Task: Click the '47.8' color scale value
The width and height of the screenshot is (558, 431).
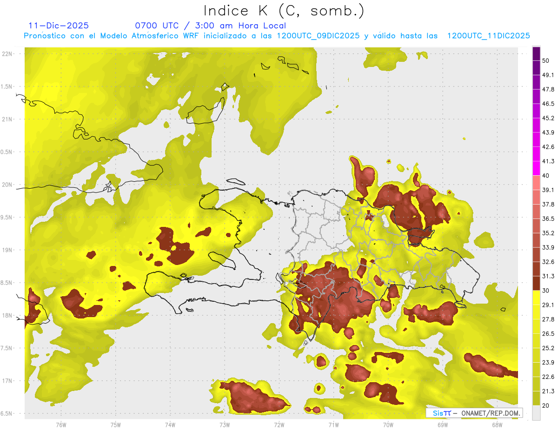Action: pyautogui.click(x=548, y=89)
